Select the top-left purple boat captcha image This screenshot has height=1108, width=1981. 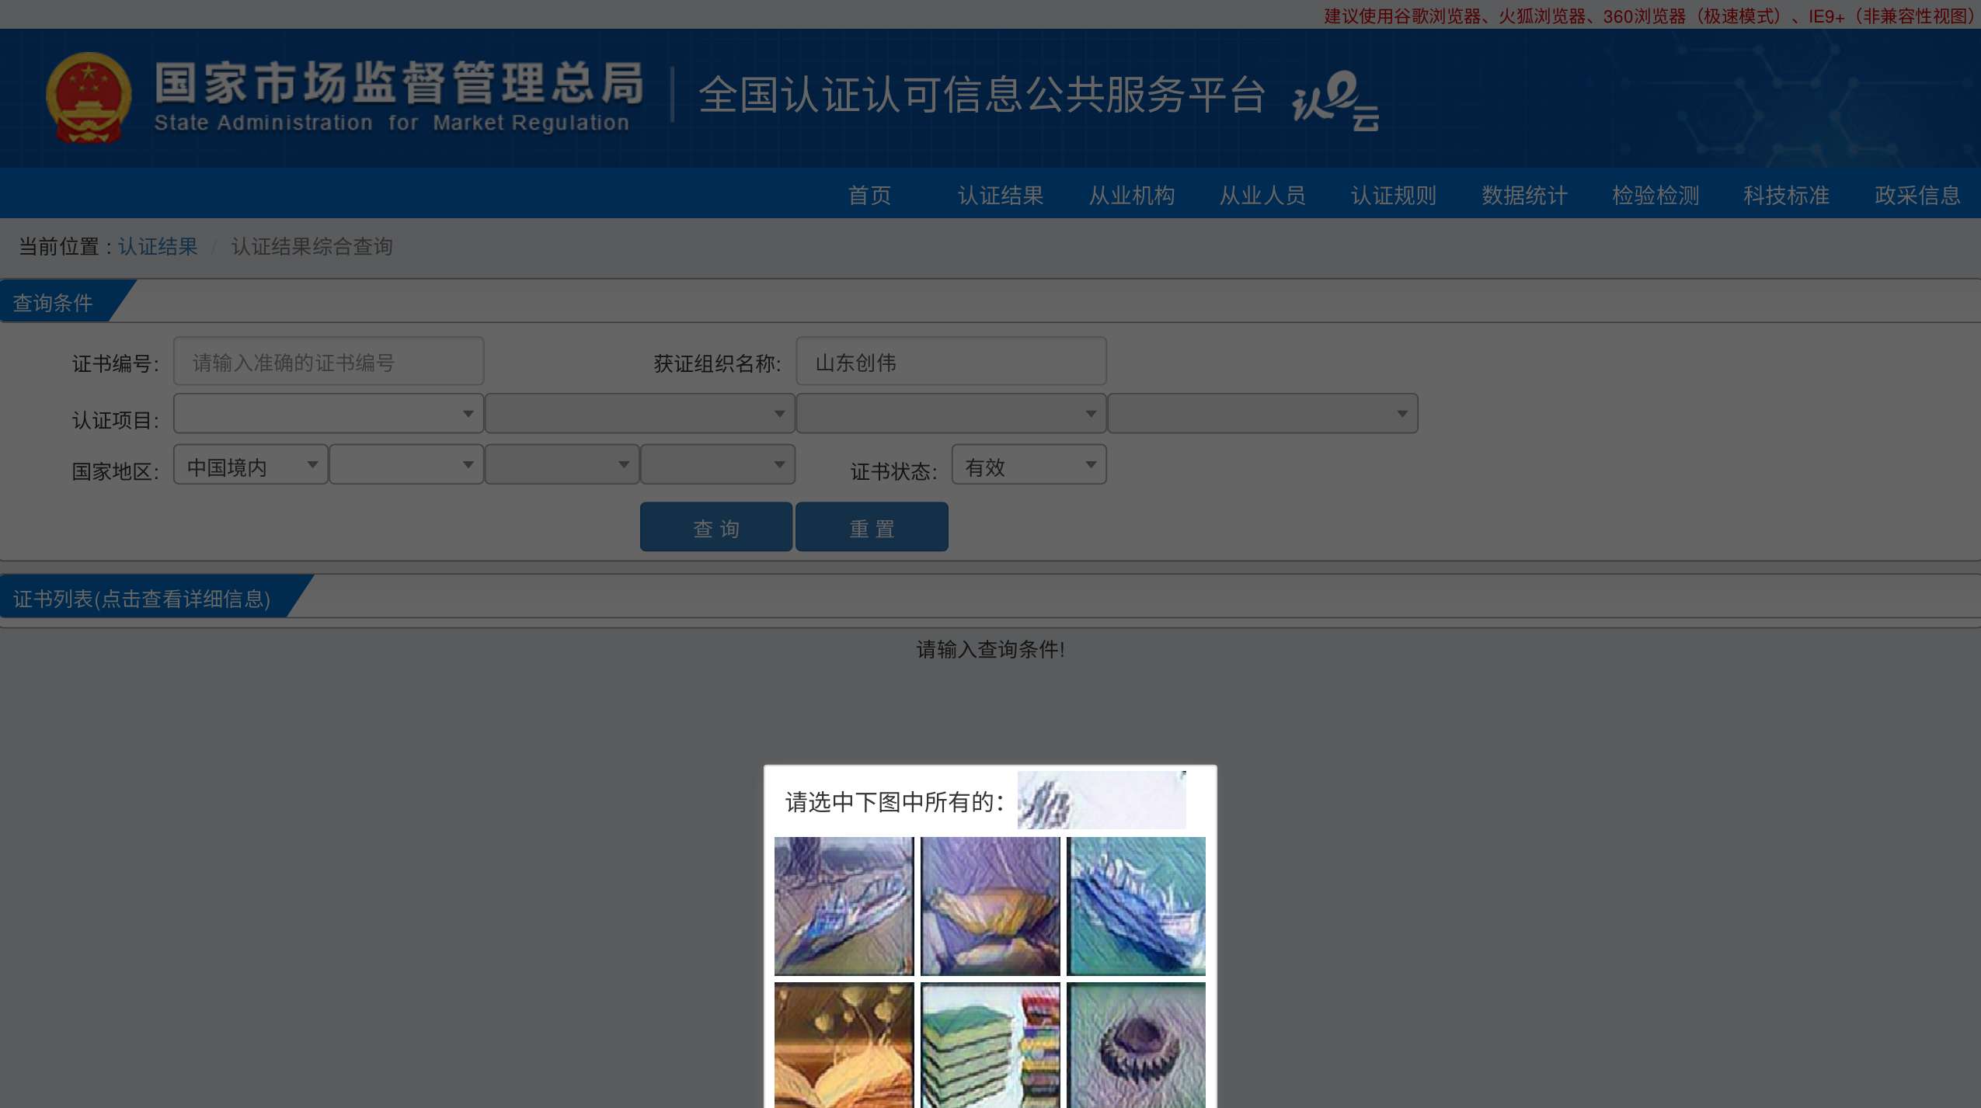click(844, 905)
